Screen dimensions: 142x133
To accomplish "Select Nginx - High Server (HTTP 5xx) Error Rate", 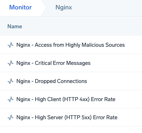I will point(67,117).
